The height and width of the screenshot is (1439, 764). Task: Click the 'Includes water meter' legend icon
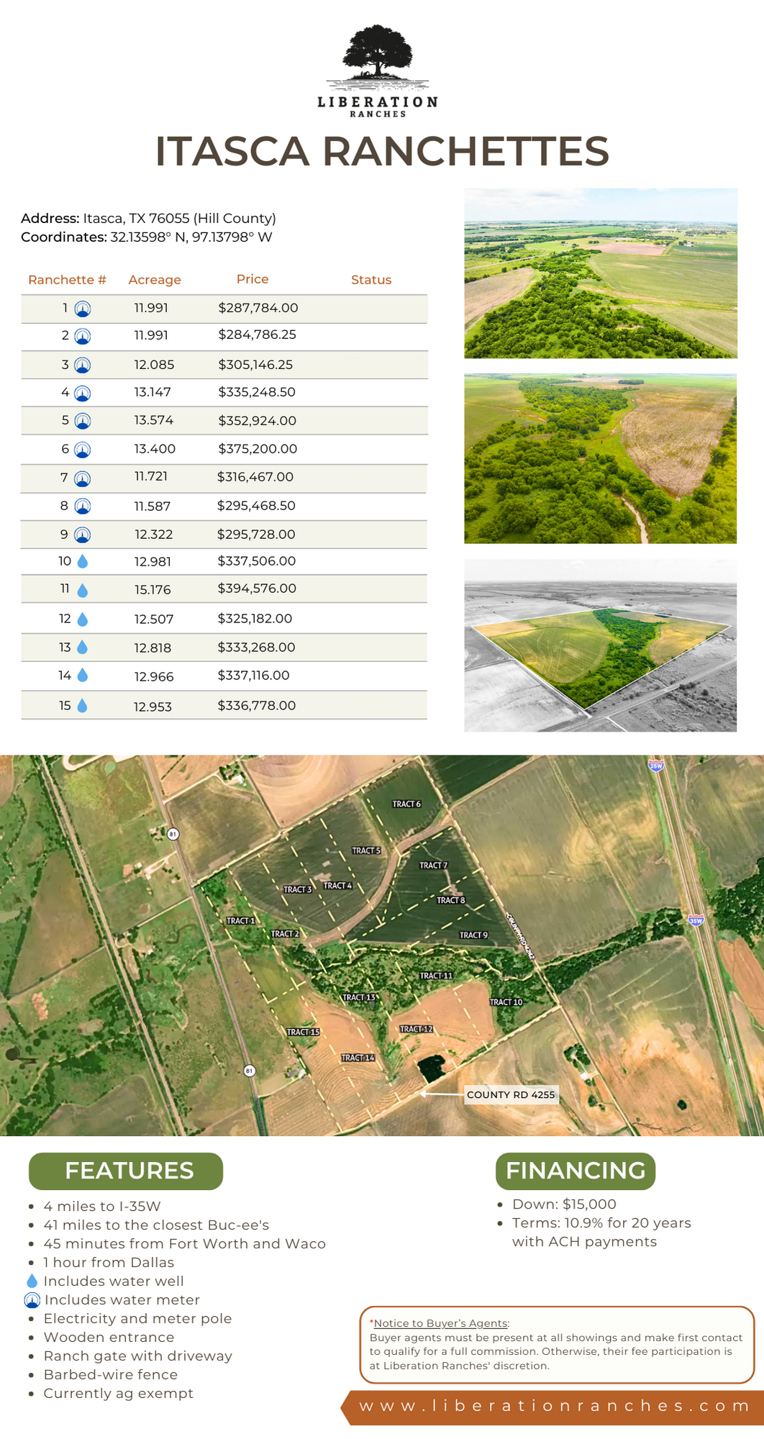32,1300
